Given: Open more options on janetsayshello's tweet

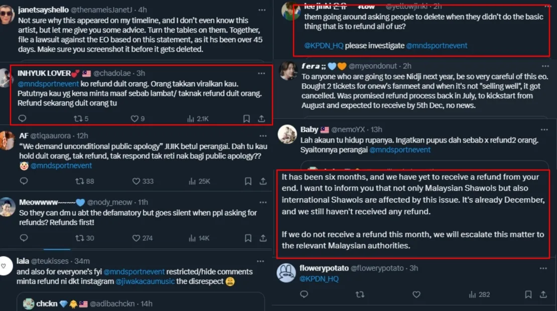Looking at the screenshot, I should point(261,10).
